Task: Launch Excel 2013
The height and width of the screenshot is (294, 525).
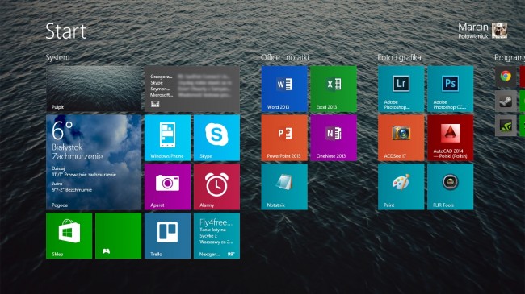Action: [334, 89]
